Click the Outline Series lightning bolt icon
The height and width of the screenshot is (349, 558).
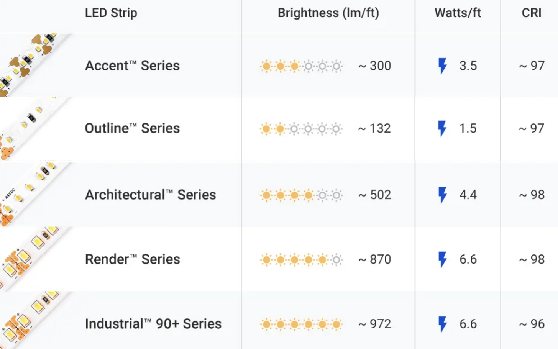[x=442, y=128]
